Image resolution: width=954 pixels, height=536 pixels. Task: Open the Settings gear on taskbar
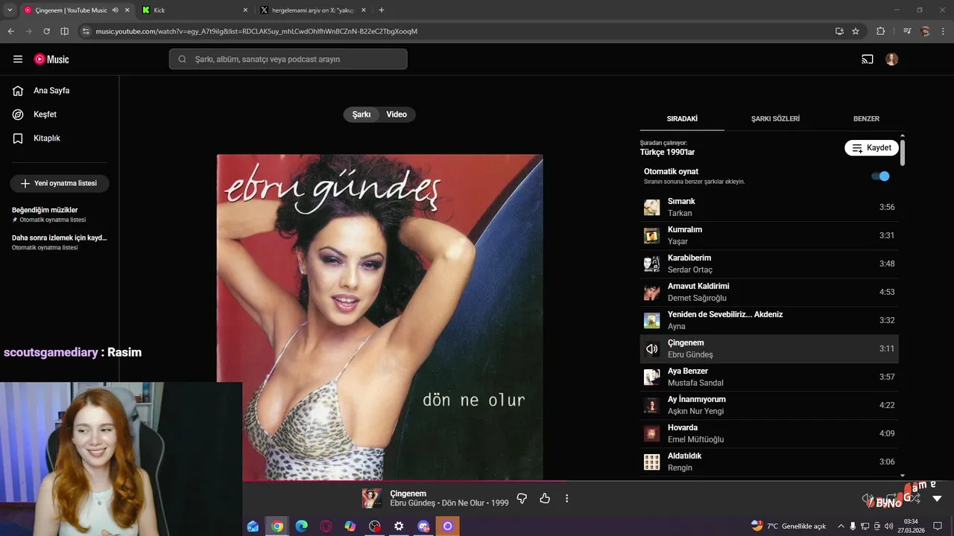click(399, 526)
